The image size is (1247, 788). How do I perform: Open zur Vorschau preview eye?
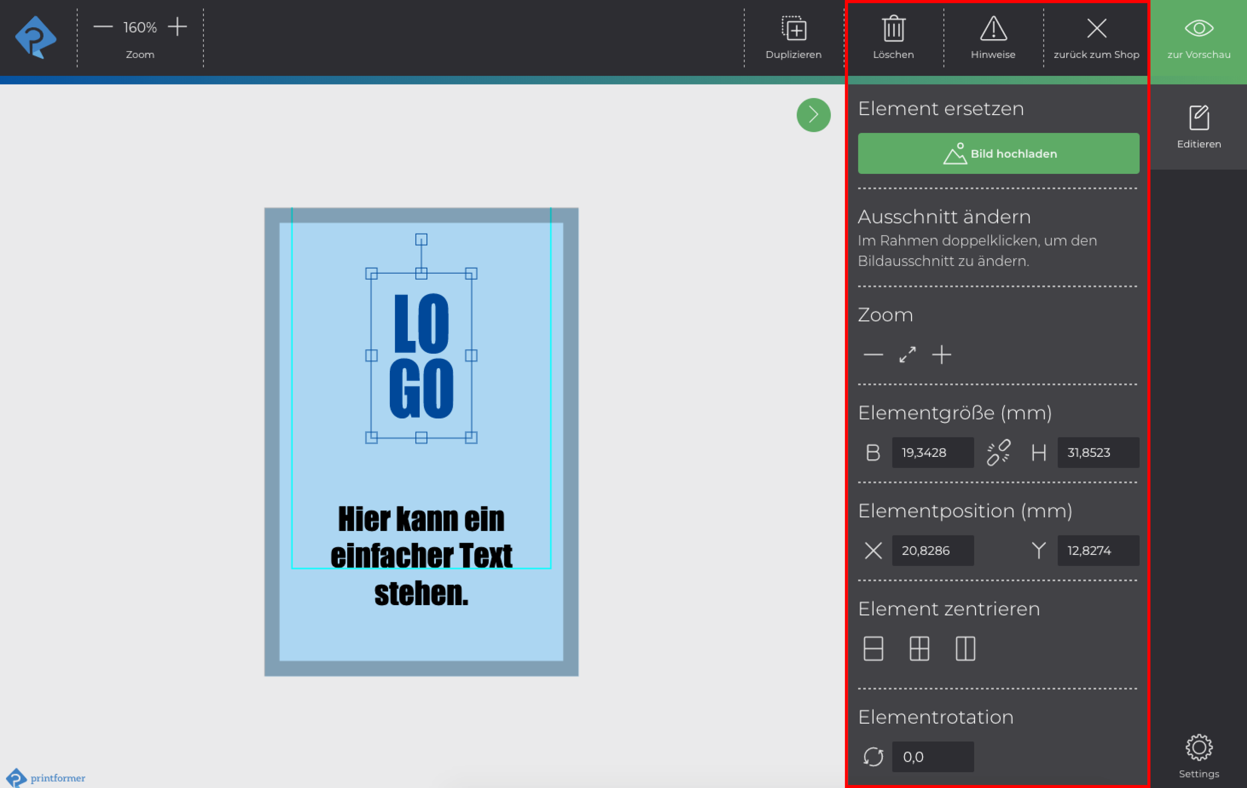coord(1198,29)
